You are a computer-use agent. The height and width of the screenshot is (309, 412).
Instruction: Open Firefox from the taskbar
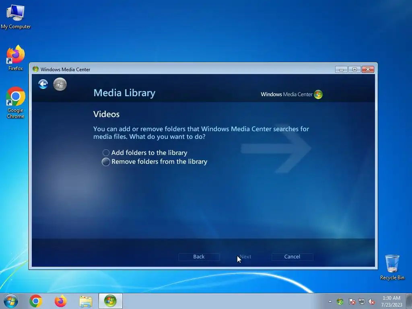coord(60,301)
